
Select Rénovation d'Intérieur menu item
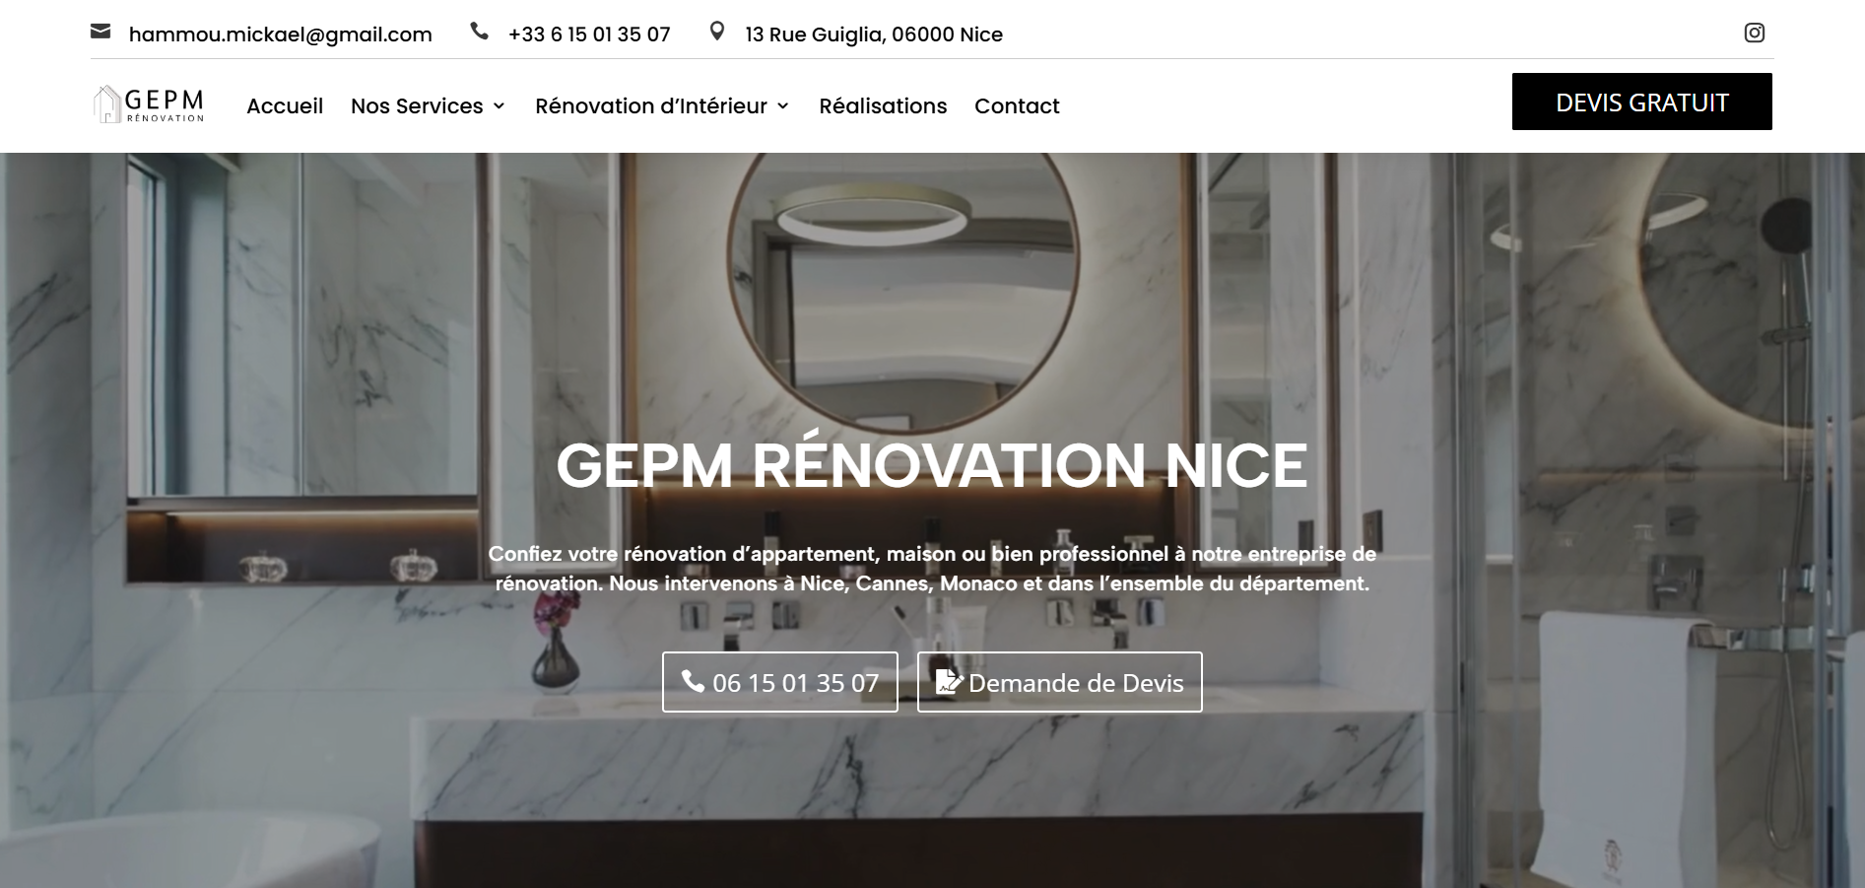pos(662,105)
